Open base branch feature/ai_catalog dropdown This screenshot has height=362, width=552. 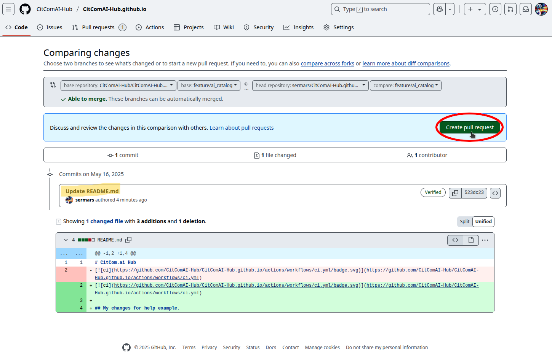(209, 86)
